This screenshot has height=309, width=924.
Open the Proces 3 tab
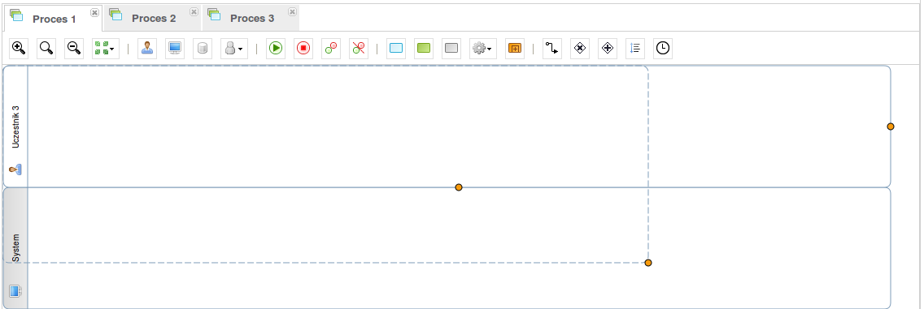coord(251,18)
